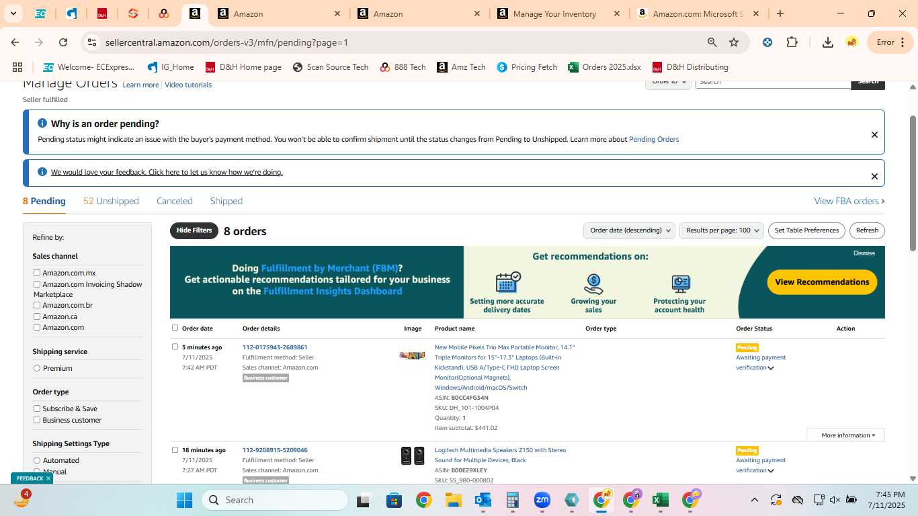This screenshot has height=516, width=918.
Task: Tick the Amazon.com sales channel checkbox
Action: coord(37,327)
